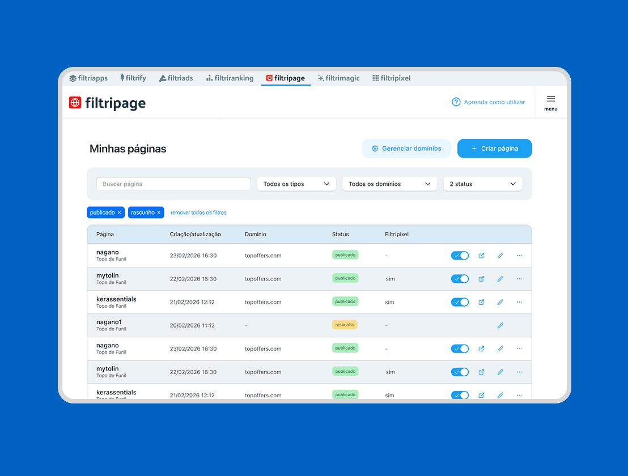The width and height of the screenshot is (628, 476).
Task: Open more options for first nagano row
Action: pyautogui.click(x=520, y=256)
